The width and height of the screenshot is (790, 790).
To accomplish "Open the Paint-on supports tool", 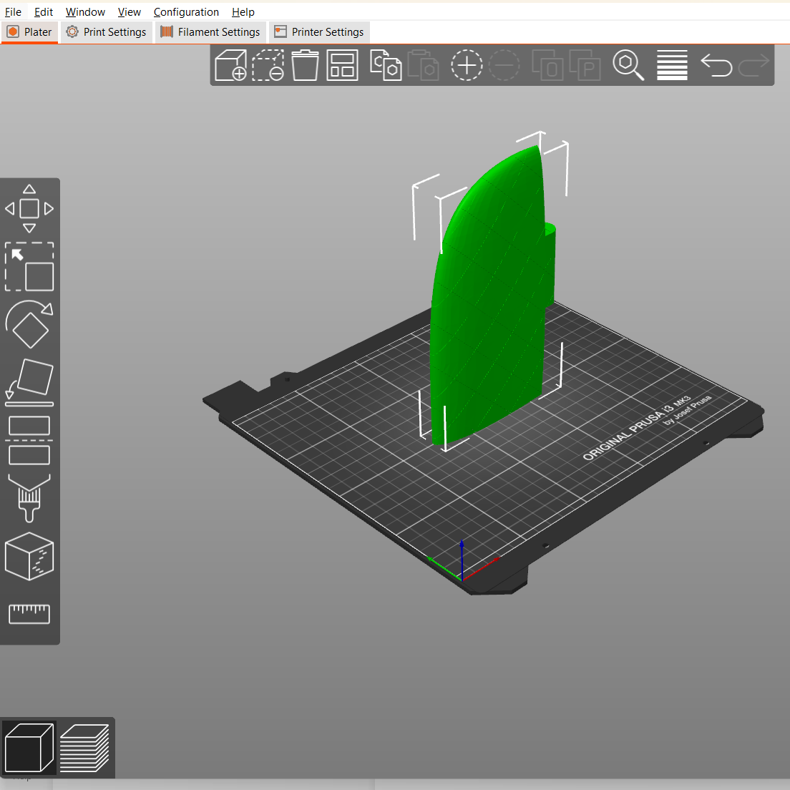I will [29, 499].
